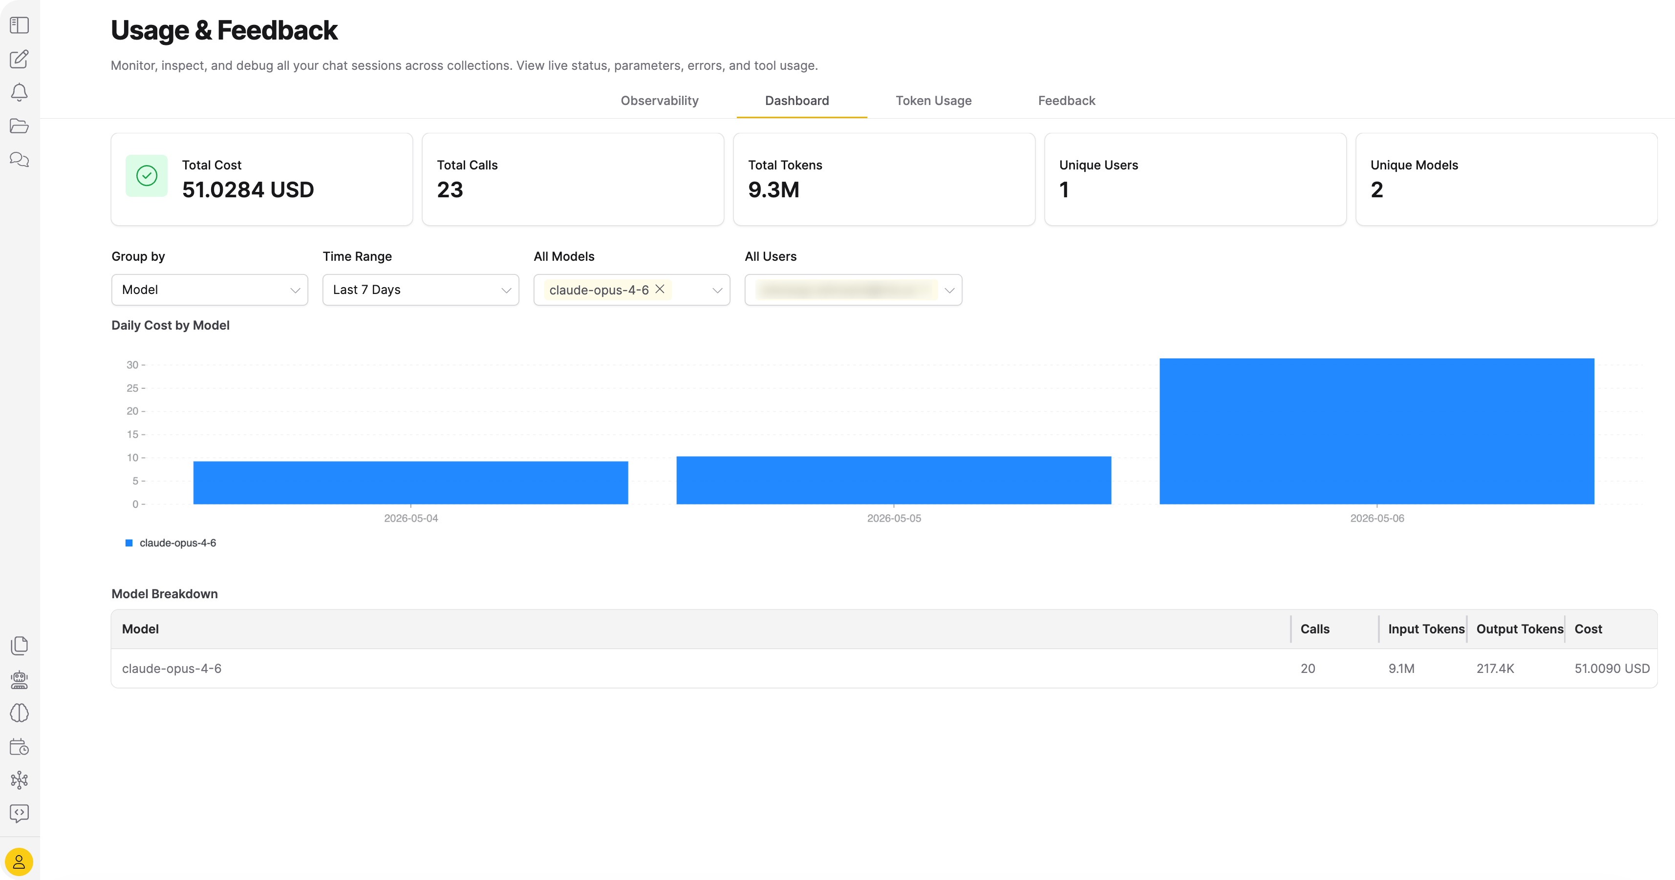Open the brain icon in sidebar

coord(20,713)
